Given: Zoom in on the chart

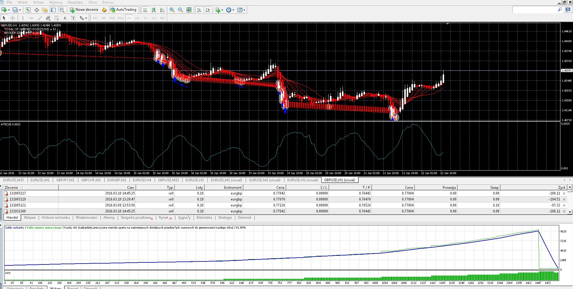Looking at the screenshot, I should pyautogui.click(x=172, y=10).
